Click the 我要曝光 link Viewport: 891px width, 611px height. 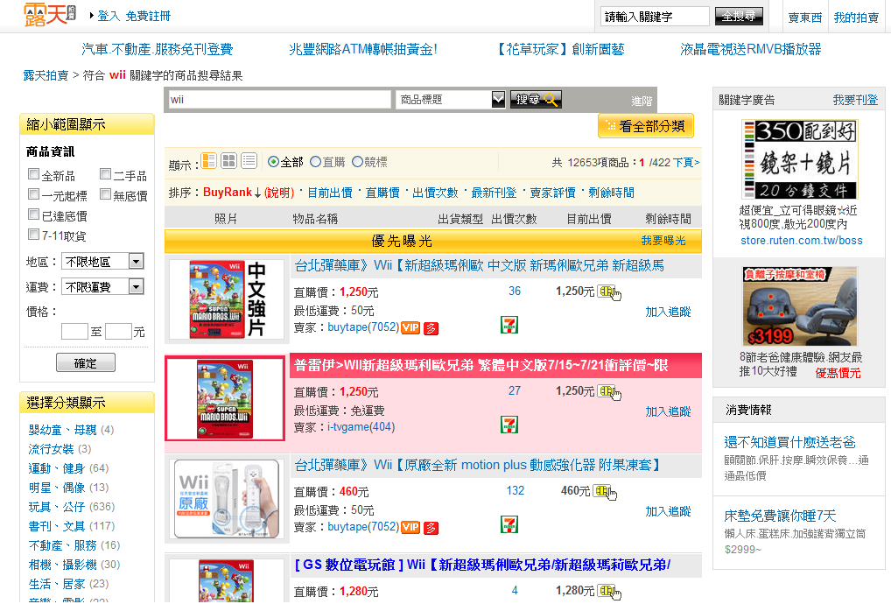pyautogui.click(x=663, y=241)
